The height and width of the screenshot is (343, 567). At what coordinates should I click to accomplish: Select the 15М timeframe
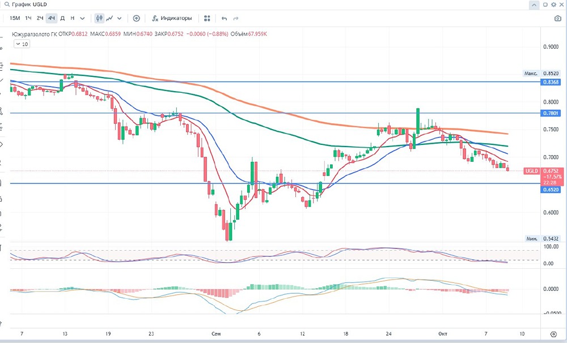(x=15, y=18)
